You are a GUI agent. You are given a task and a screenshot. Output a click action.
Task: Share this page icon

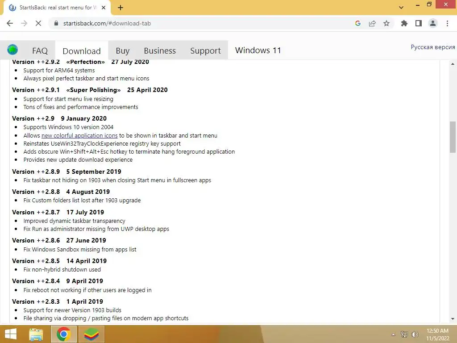point(372,23)
